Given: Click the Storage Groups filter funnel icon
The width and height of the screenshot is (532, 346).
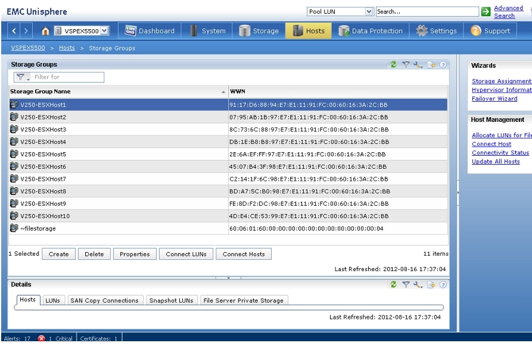Looking at the screenshot, I should tap(406, 64).
